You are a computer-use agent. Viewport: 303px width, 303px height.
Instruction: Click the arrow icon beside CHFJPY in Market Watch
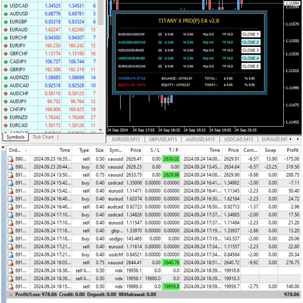[5, 109]
